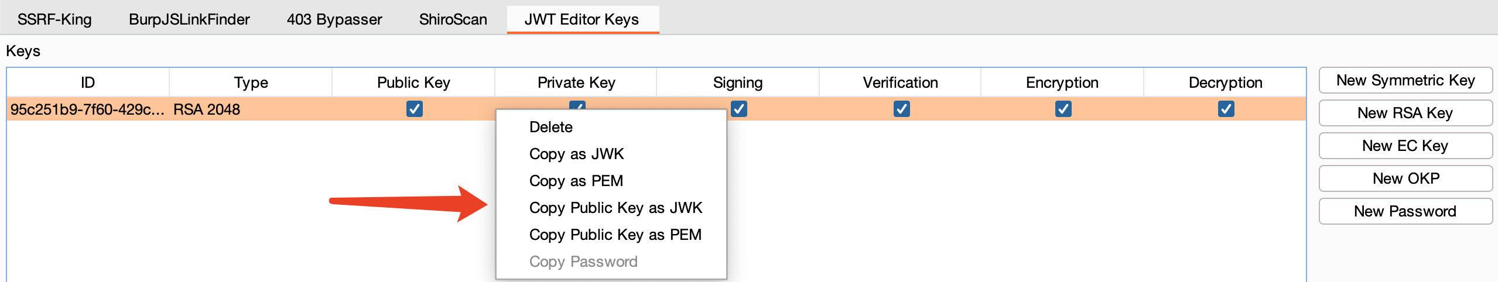Click the New OKP button
1498x282 pixels.
(x=1405, y=178)
